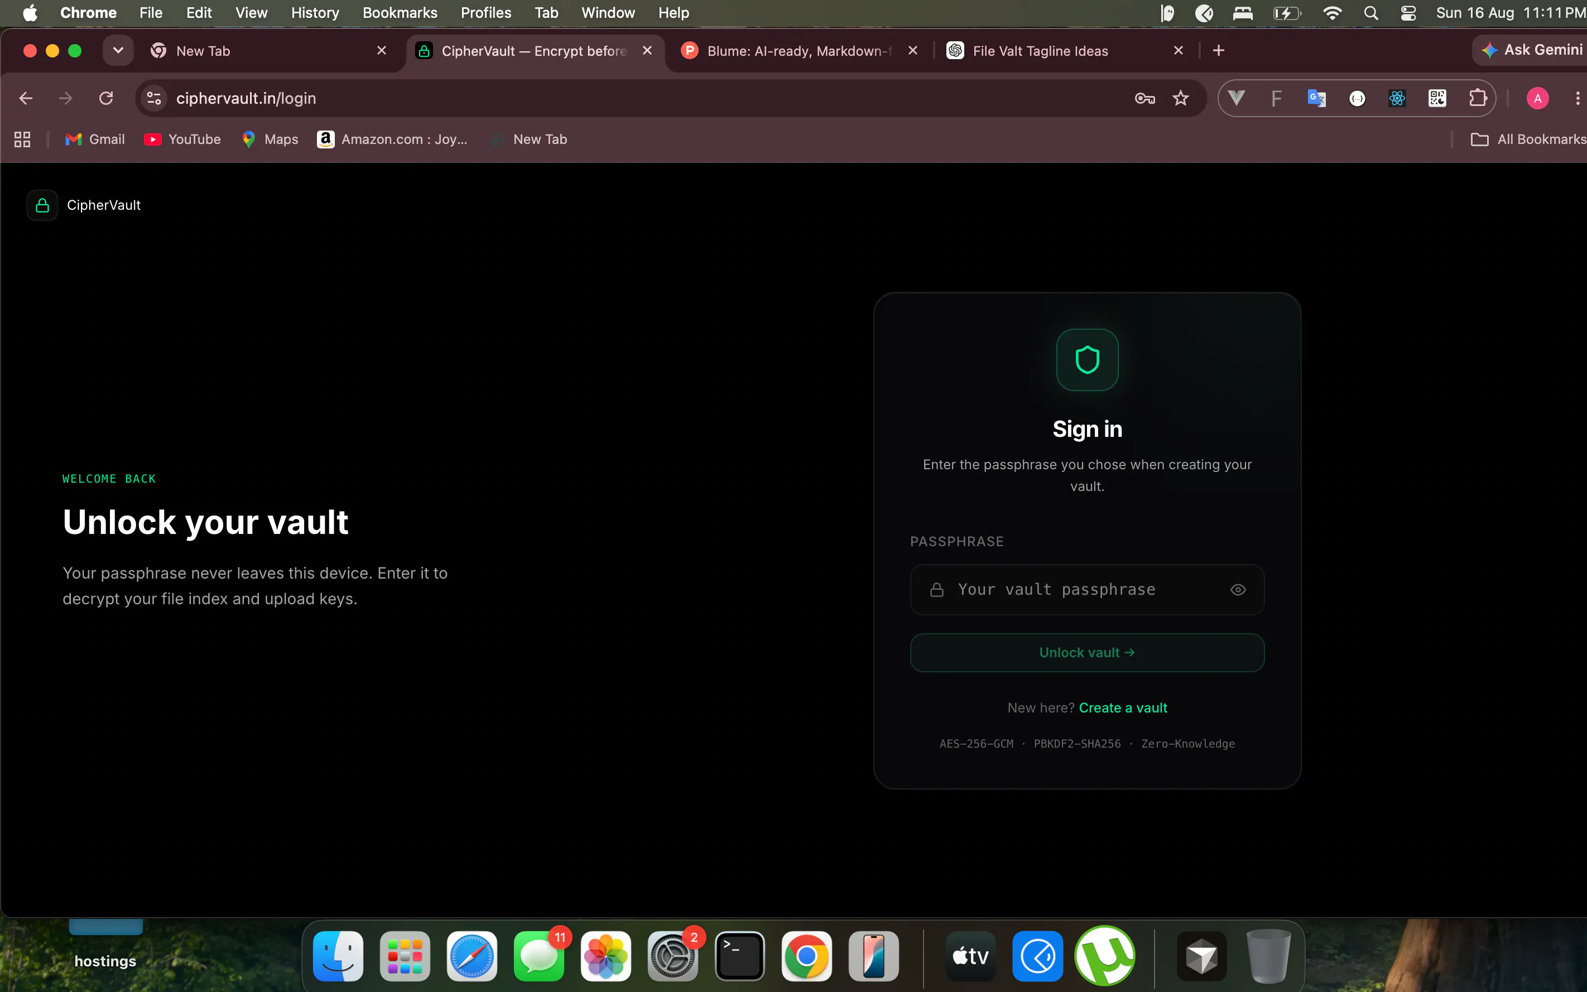Viewport: 1587px width, 992px height.
Task: Click the WELCOME BACK label text
Action: click(x=109, y=479)
